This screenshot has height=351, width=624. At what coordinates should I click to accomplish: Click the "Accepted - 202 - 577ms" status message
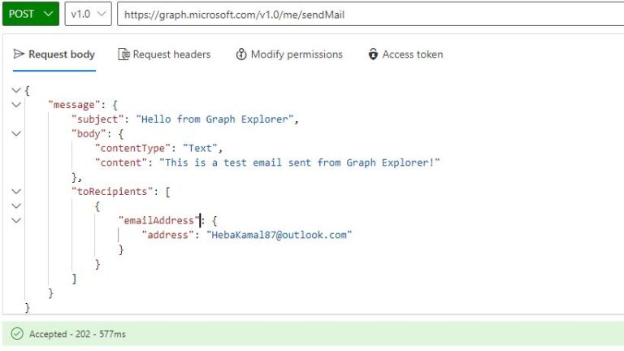click(77, 334)
